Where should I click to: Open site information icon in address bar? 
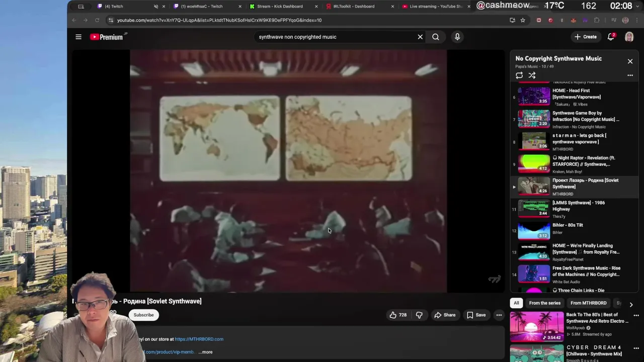[111, 20]
